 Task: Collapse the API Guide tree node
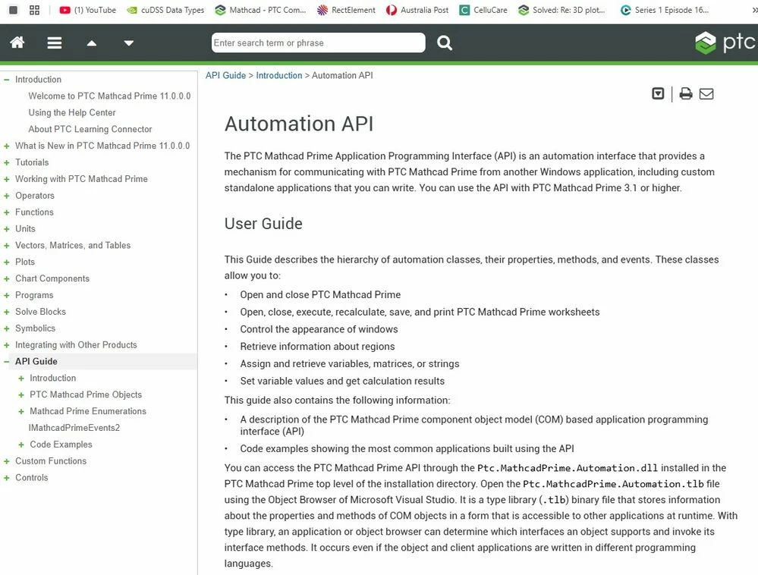click(6, 361)
